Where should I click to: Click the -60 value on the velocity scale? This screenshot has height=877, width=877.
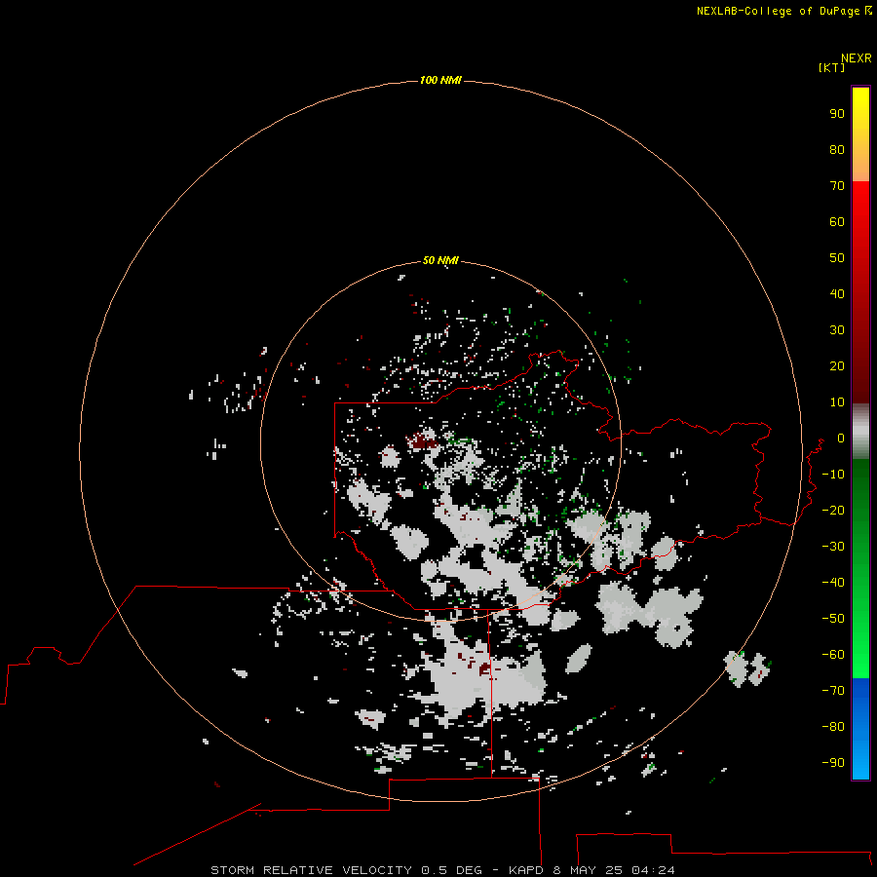click(833, 655)
